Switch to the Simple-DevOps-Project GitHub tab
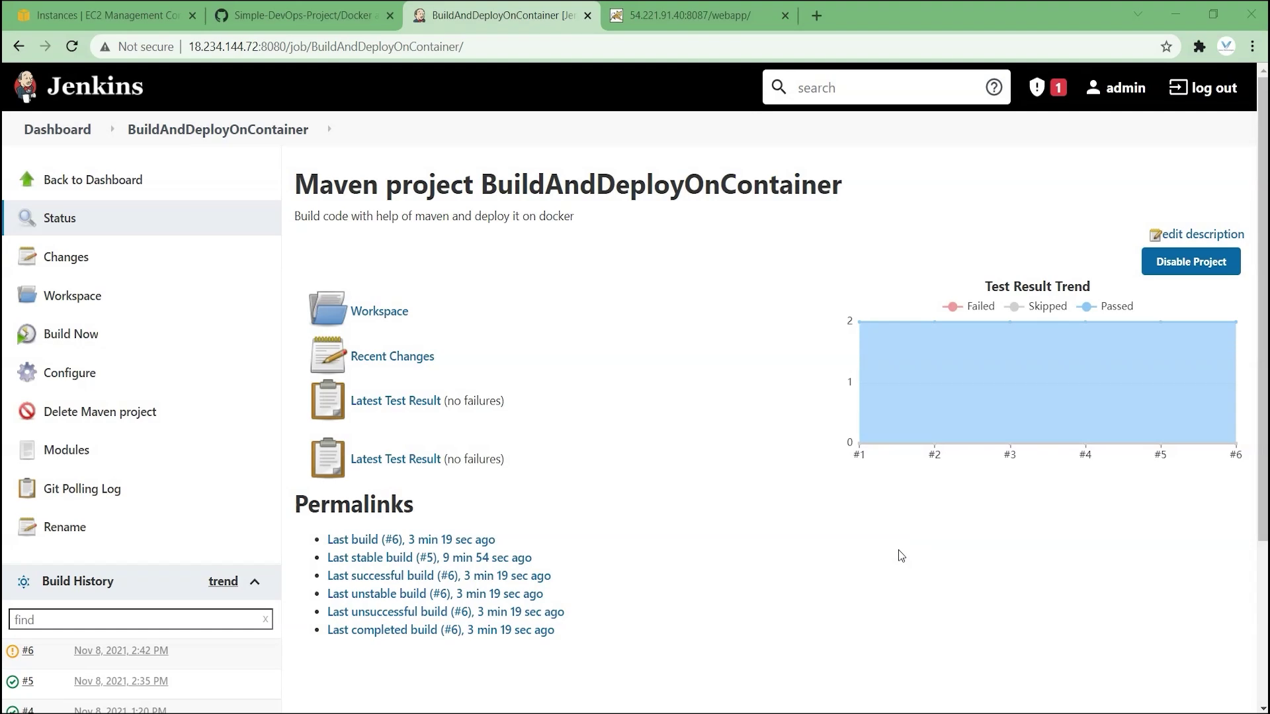The width and height of the screenshot is (1270, 714). 304,15
